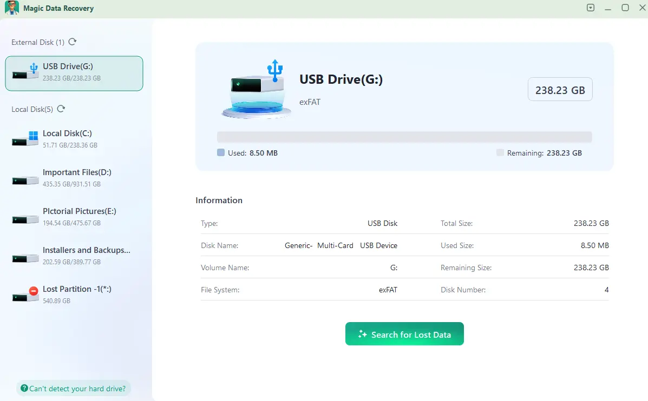Open the title bar dropdown menu icon
The width and height of the screenshot is (648, 401).
point(591,8)
